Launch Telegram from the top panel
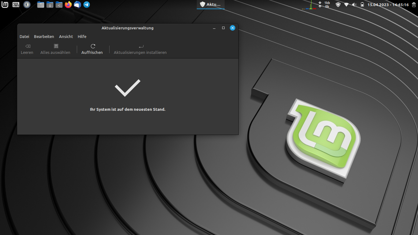The image size is (418, 235). tap(87, 5)
